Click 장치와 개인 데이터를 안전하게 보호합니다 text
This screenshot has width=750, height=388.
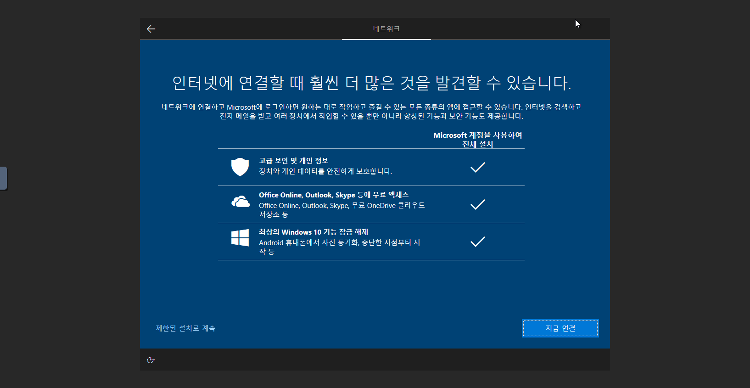325,171
